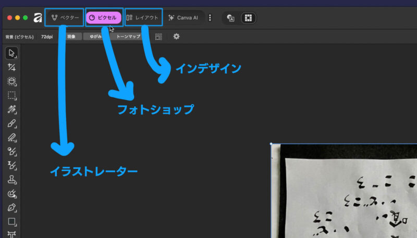Screen dimensions: 417x238
Task: Click the Affinity logo icon
Action: coord(38,18)
